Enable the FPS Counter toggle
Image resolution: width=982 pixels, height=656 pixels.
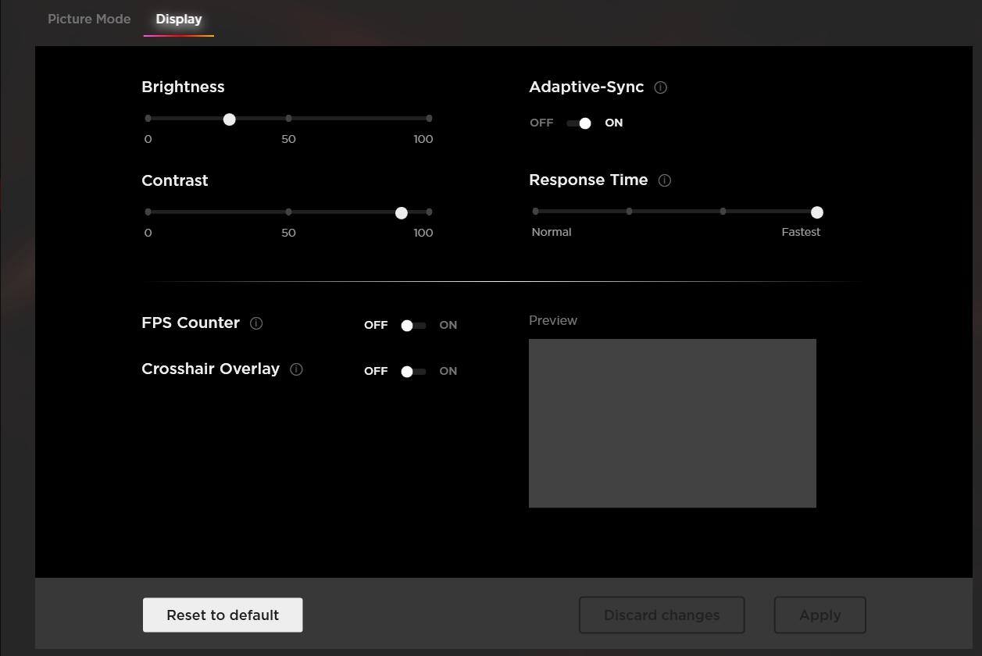click(x=413, y=326)
